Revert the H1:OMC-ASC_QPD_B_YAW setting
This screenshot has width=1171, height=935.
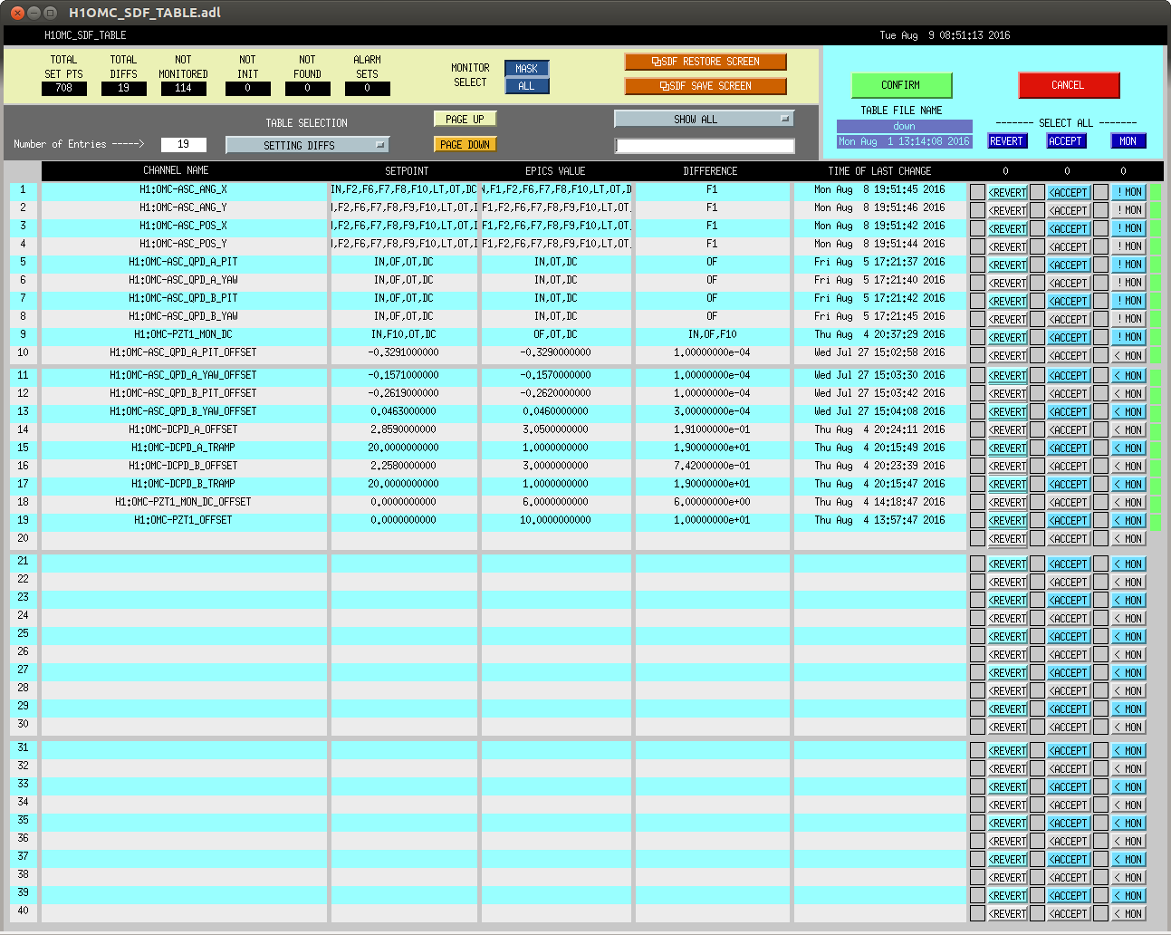tap(1007, 319)
